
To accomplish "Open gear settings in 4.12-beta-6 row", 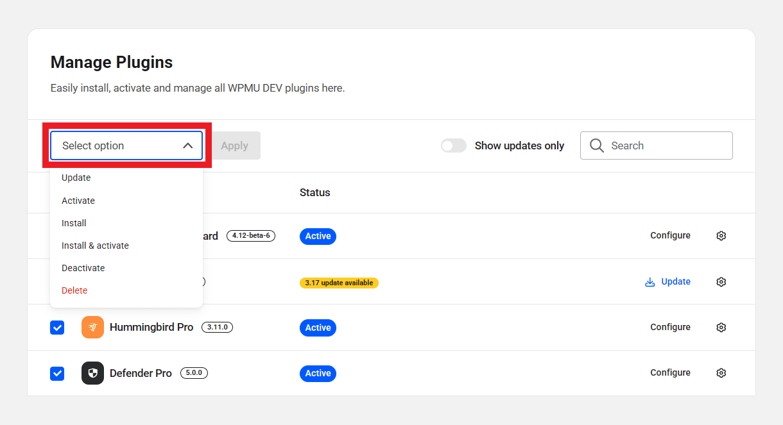I will [721, 236].
